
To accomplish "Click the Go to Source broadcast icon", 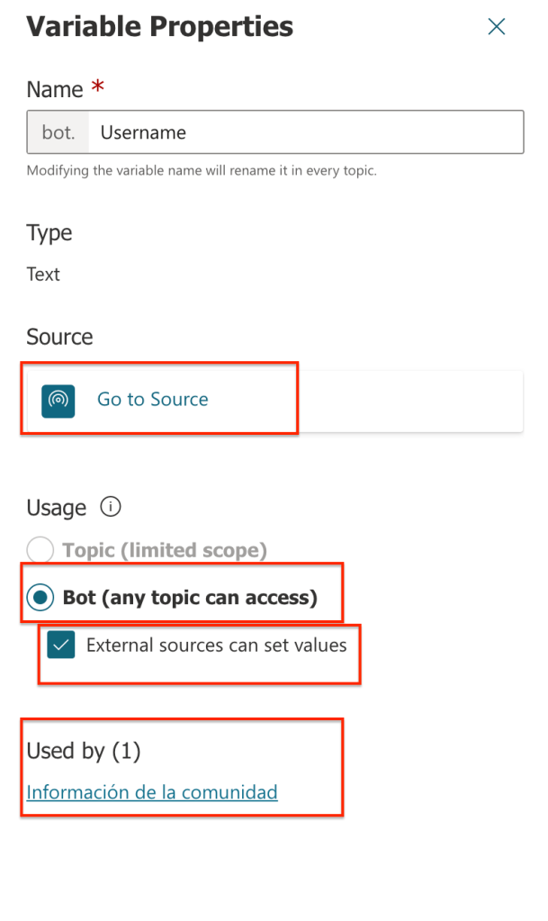I will 58,401.
